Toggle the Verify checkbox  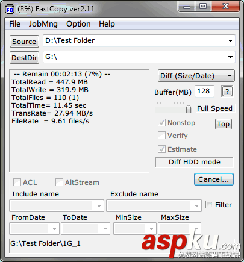click(x=161, y=136)
